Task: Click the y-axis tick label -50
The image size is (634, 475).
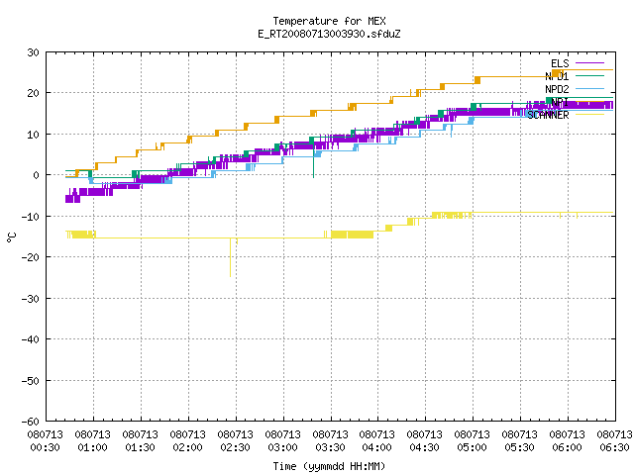Action: [x=31, y=380]
